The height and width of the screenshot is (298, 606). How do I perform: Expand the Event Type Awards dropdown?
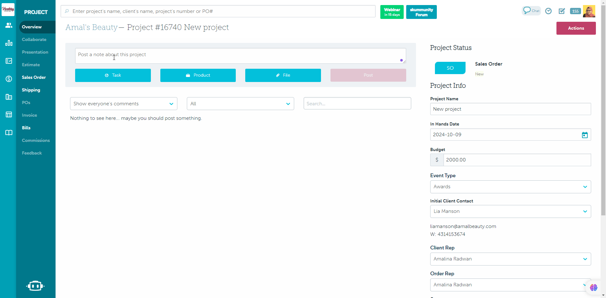coord(510,187)
